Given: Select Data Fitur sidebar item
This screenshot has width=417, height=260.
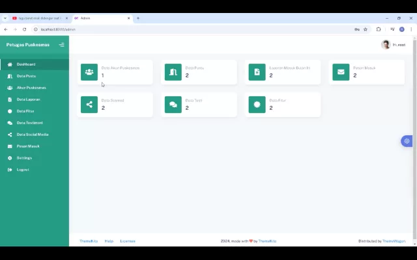Looking at the screenshot, I should 35,111.
